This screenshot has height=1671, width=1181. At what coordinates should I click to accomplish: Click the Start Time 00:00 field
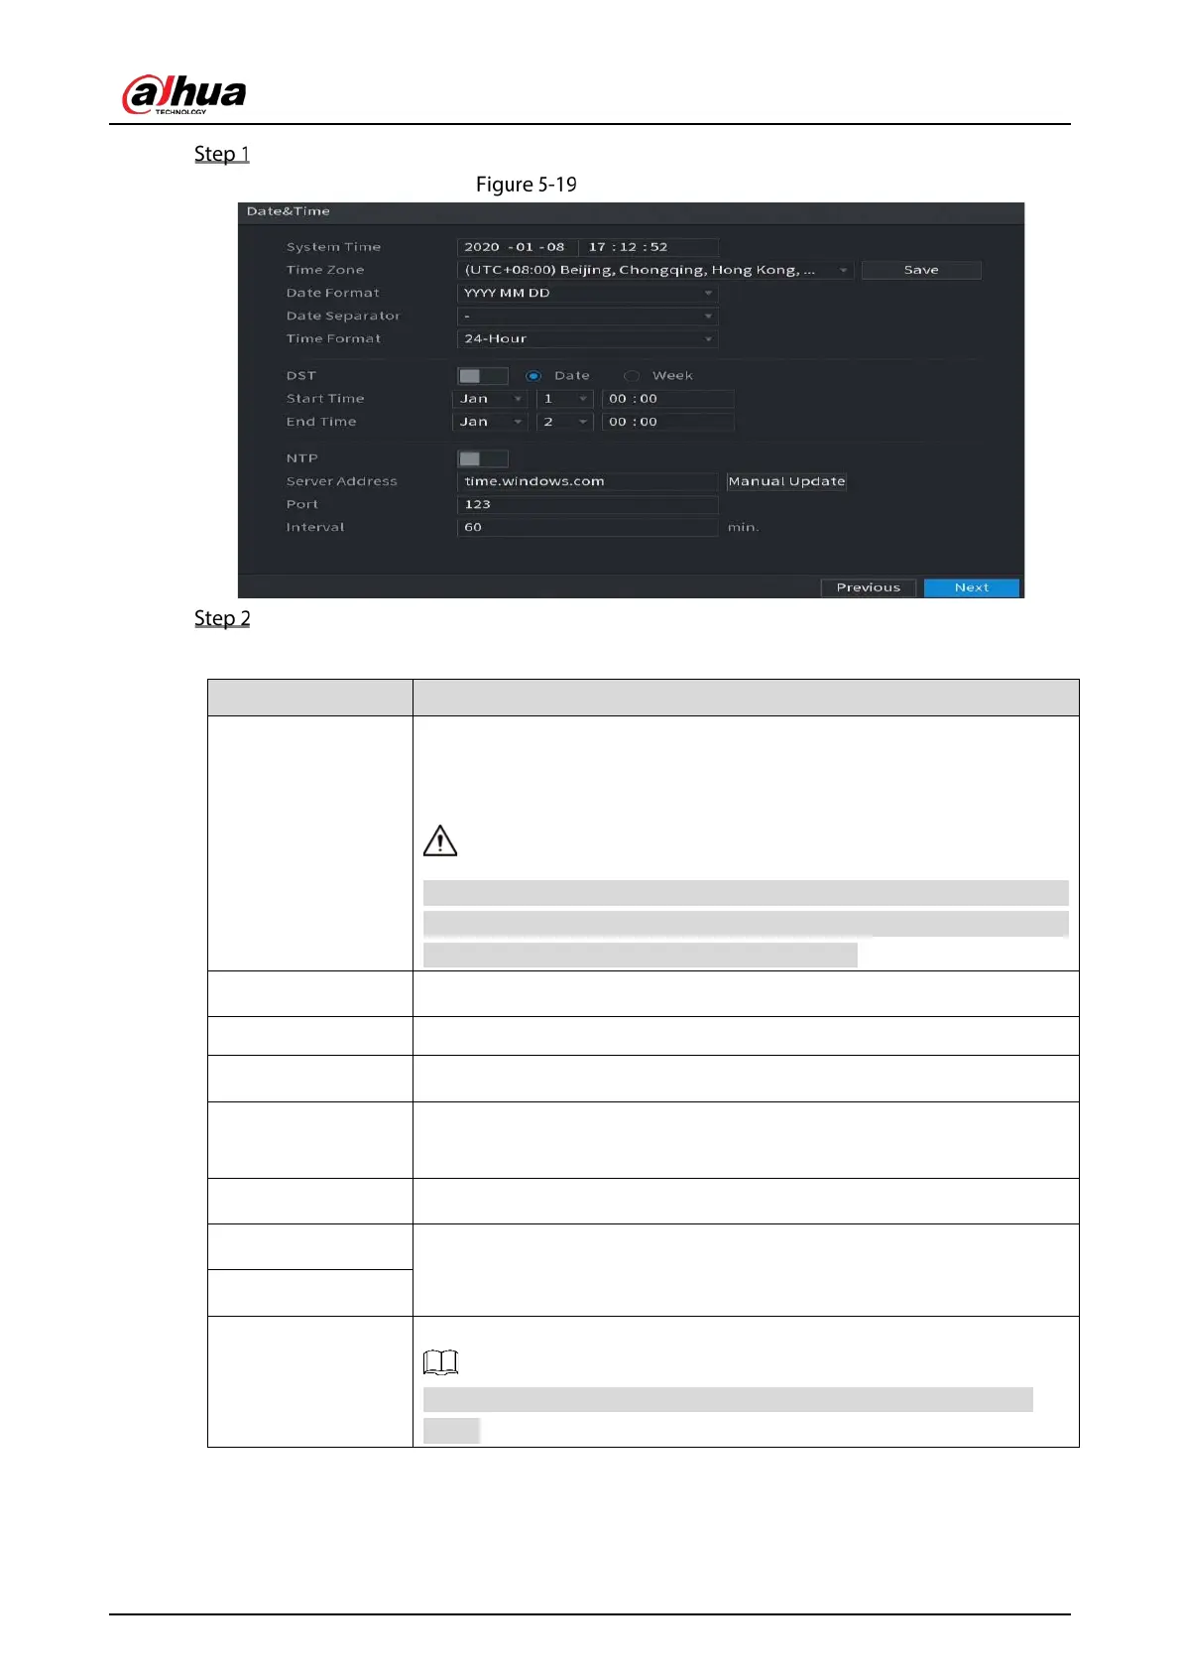pyautogui.click(x=667, y=399)
